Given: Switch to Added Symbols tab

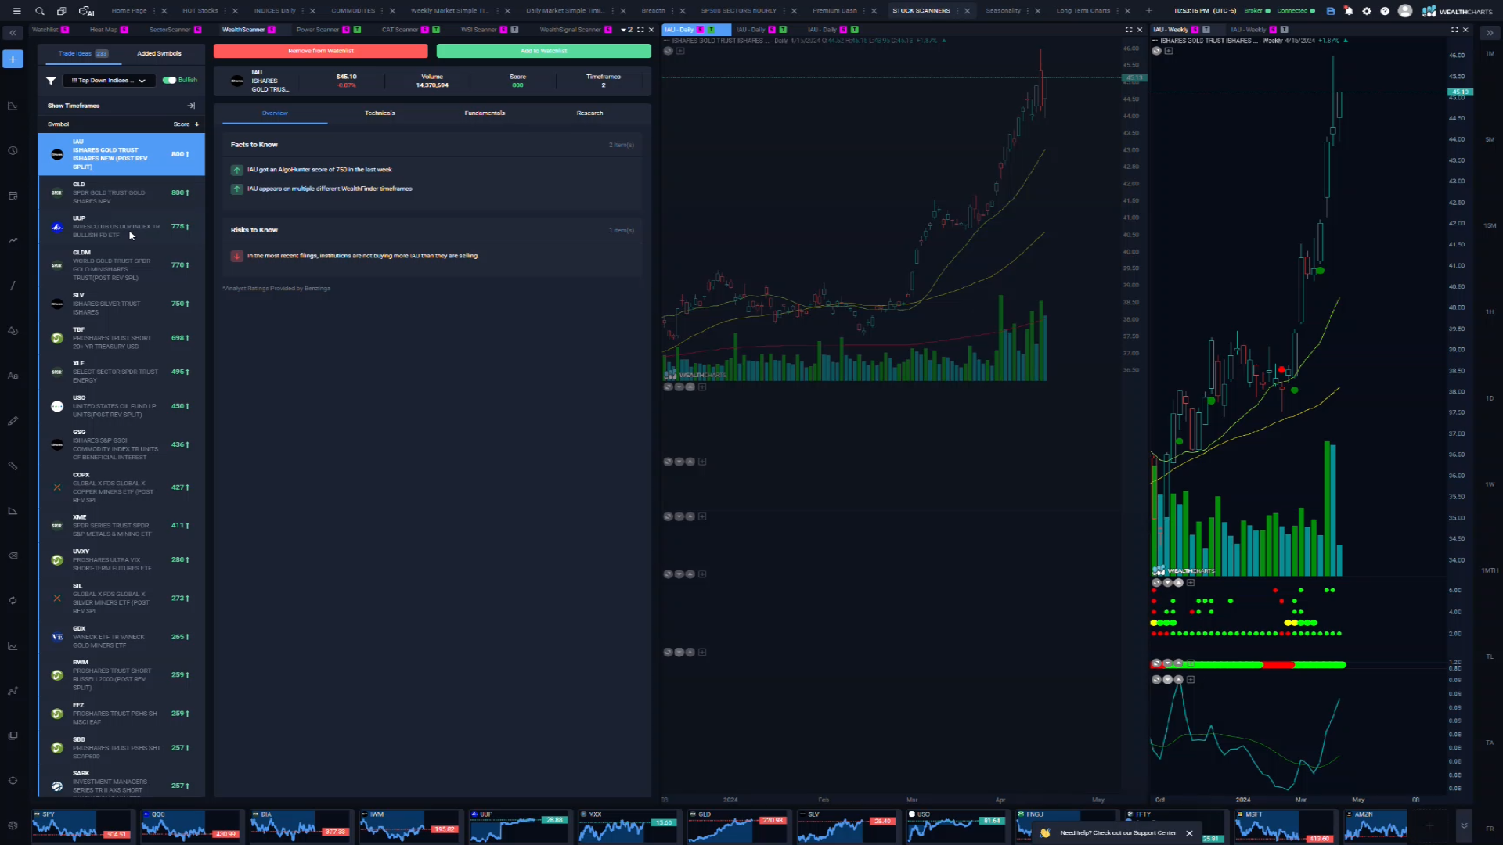Looking at the screenshot, I should [159, 53].
